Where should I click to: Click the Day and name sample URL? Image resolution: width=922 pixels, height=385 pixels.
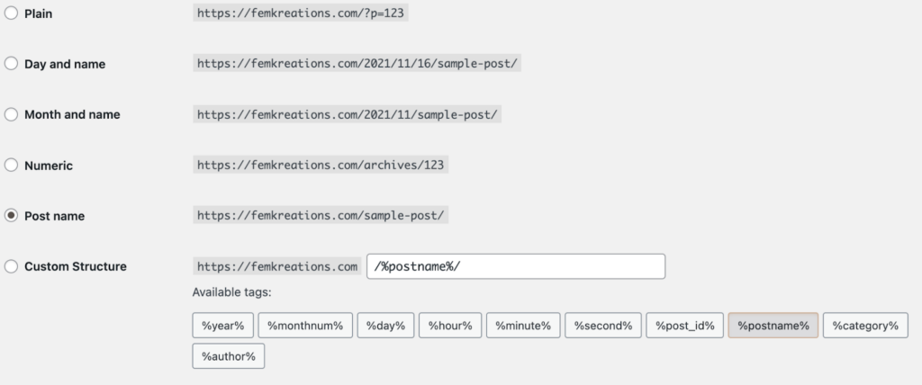[x=357, y=64]
